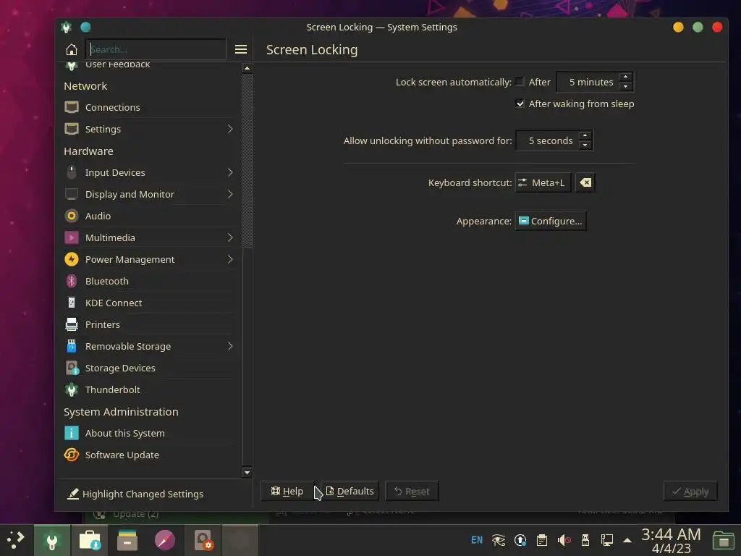Open Bluetooth settings page
The image size is (741, 556).
pyautogui.click(x=149, y=282)
